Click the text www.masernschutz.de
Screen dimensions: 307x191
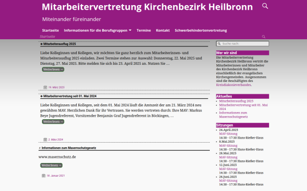[x=57, y=157]
